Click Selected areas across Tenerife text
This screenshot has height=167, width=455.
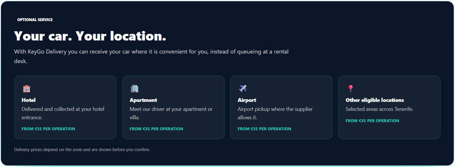(x=379, y=109)
